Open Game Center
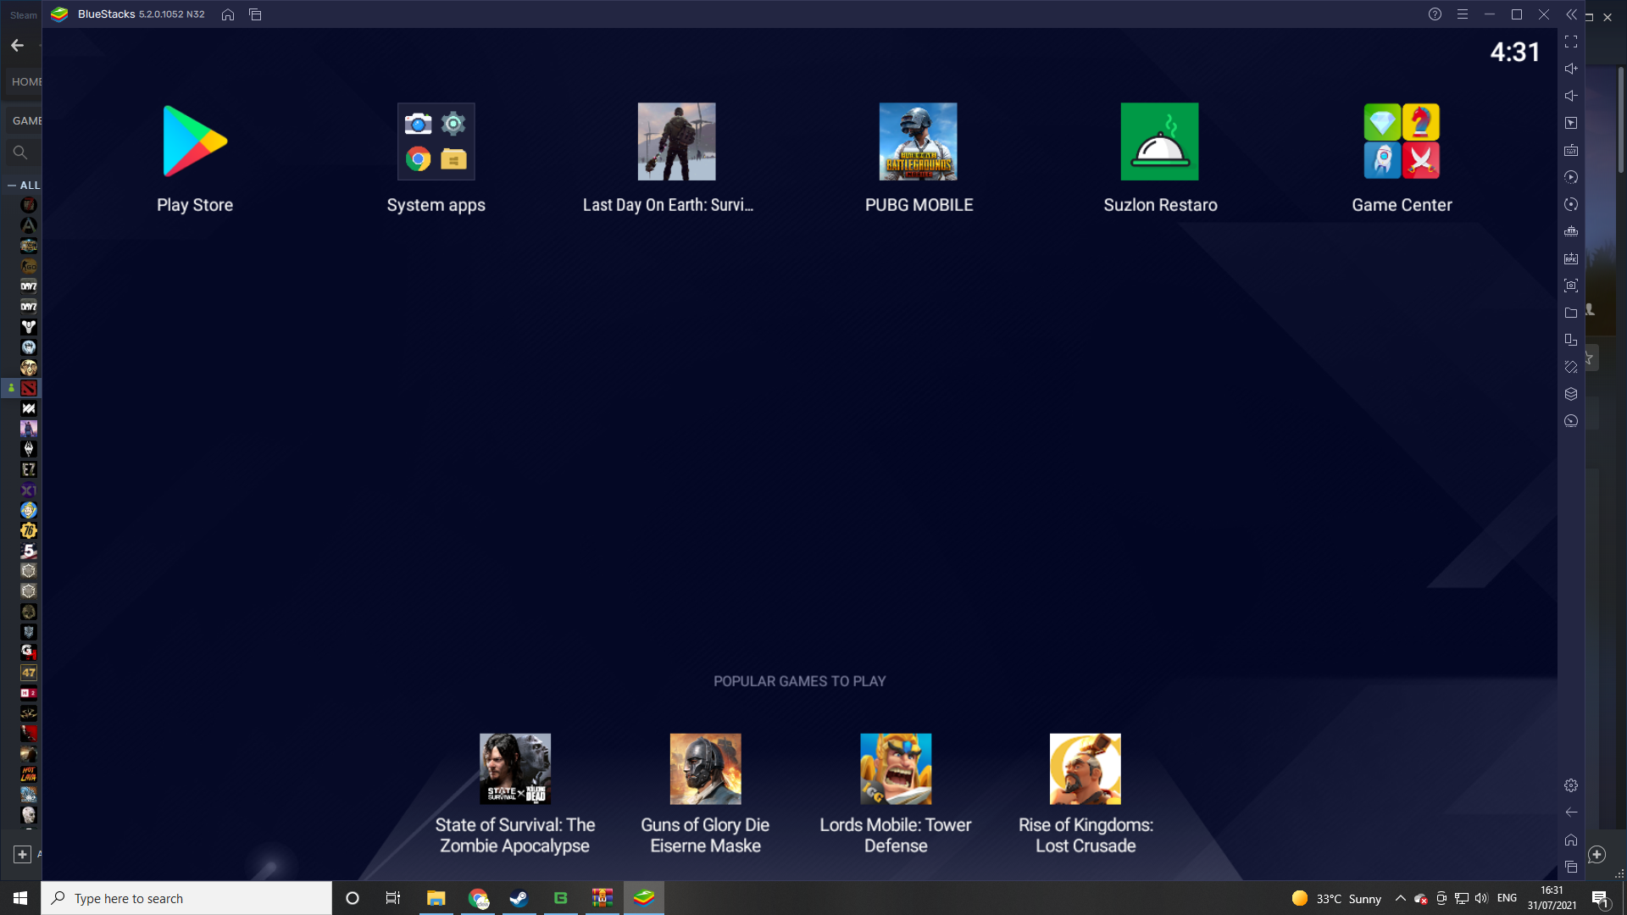Screen dimensions: 1627x915 pyautogui.click(x=1402, y=141)
